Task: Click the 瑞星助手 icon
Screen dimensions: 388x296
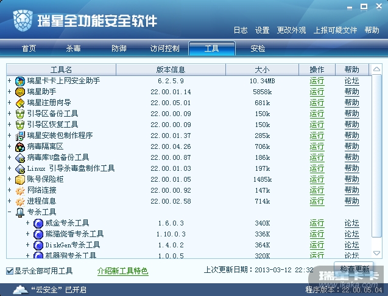Action: (20, 92)
